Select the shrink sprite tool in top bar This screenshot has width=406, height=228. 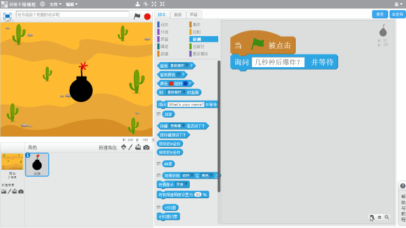162,4
